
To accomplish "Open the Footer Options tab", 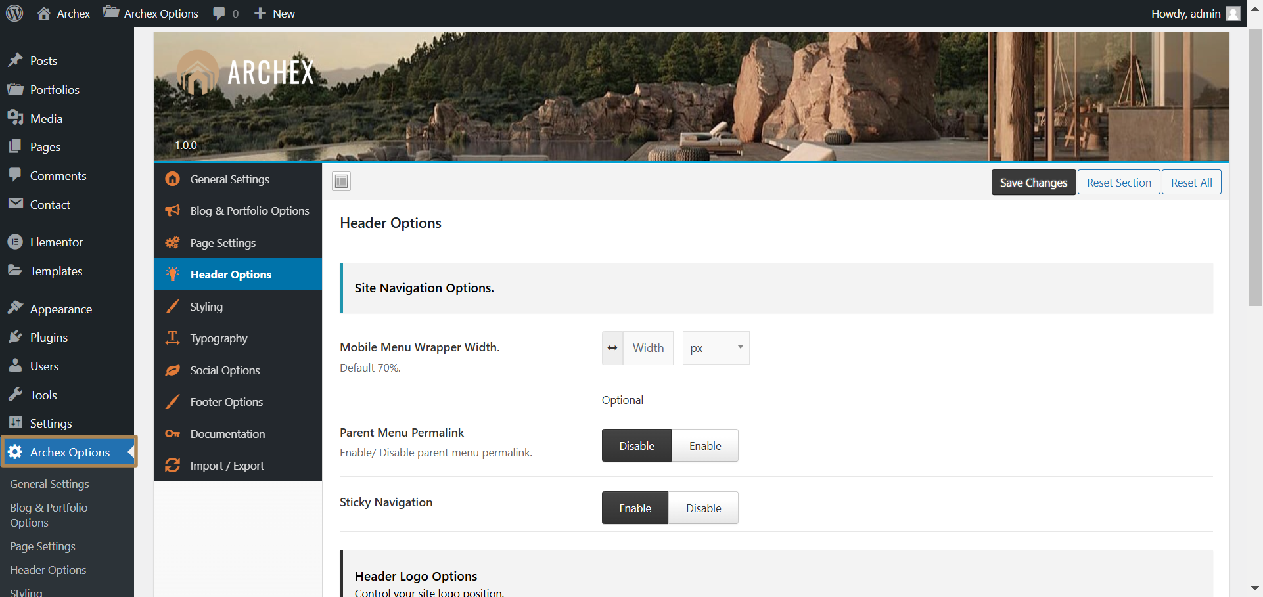I will tap(238, 401).
